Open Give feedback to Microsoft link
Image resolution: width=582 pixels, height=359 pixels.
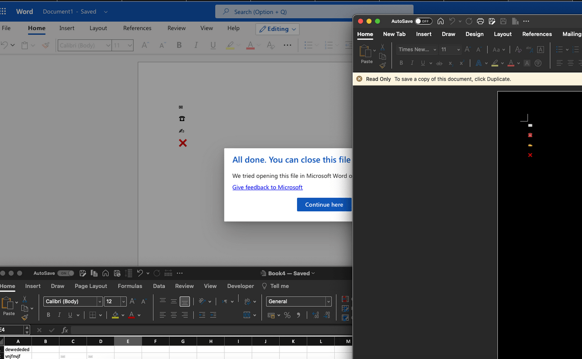point(267,187)
